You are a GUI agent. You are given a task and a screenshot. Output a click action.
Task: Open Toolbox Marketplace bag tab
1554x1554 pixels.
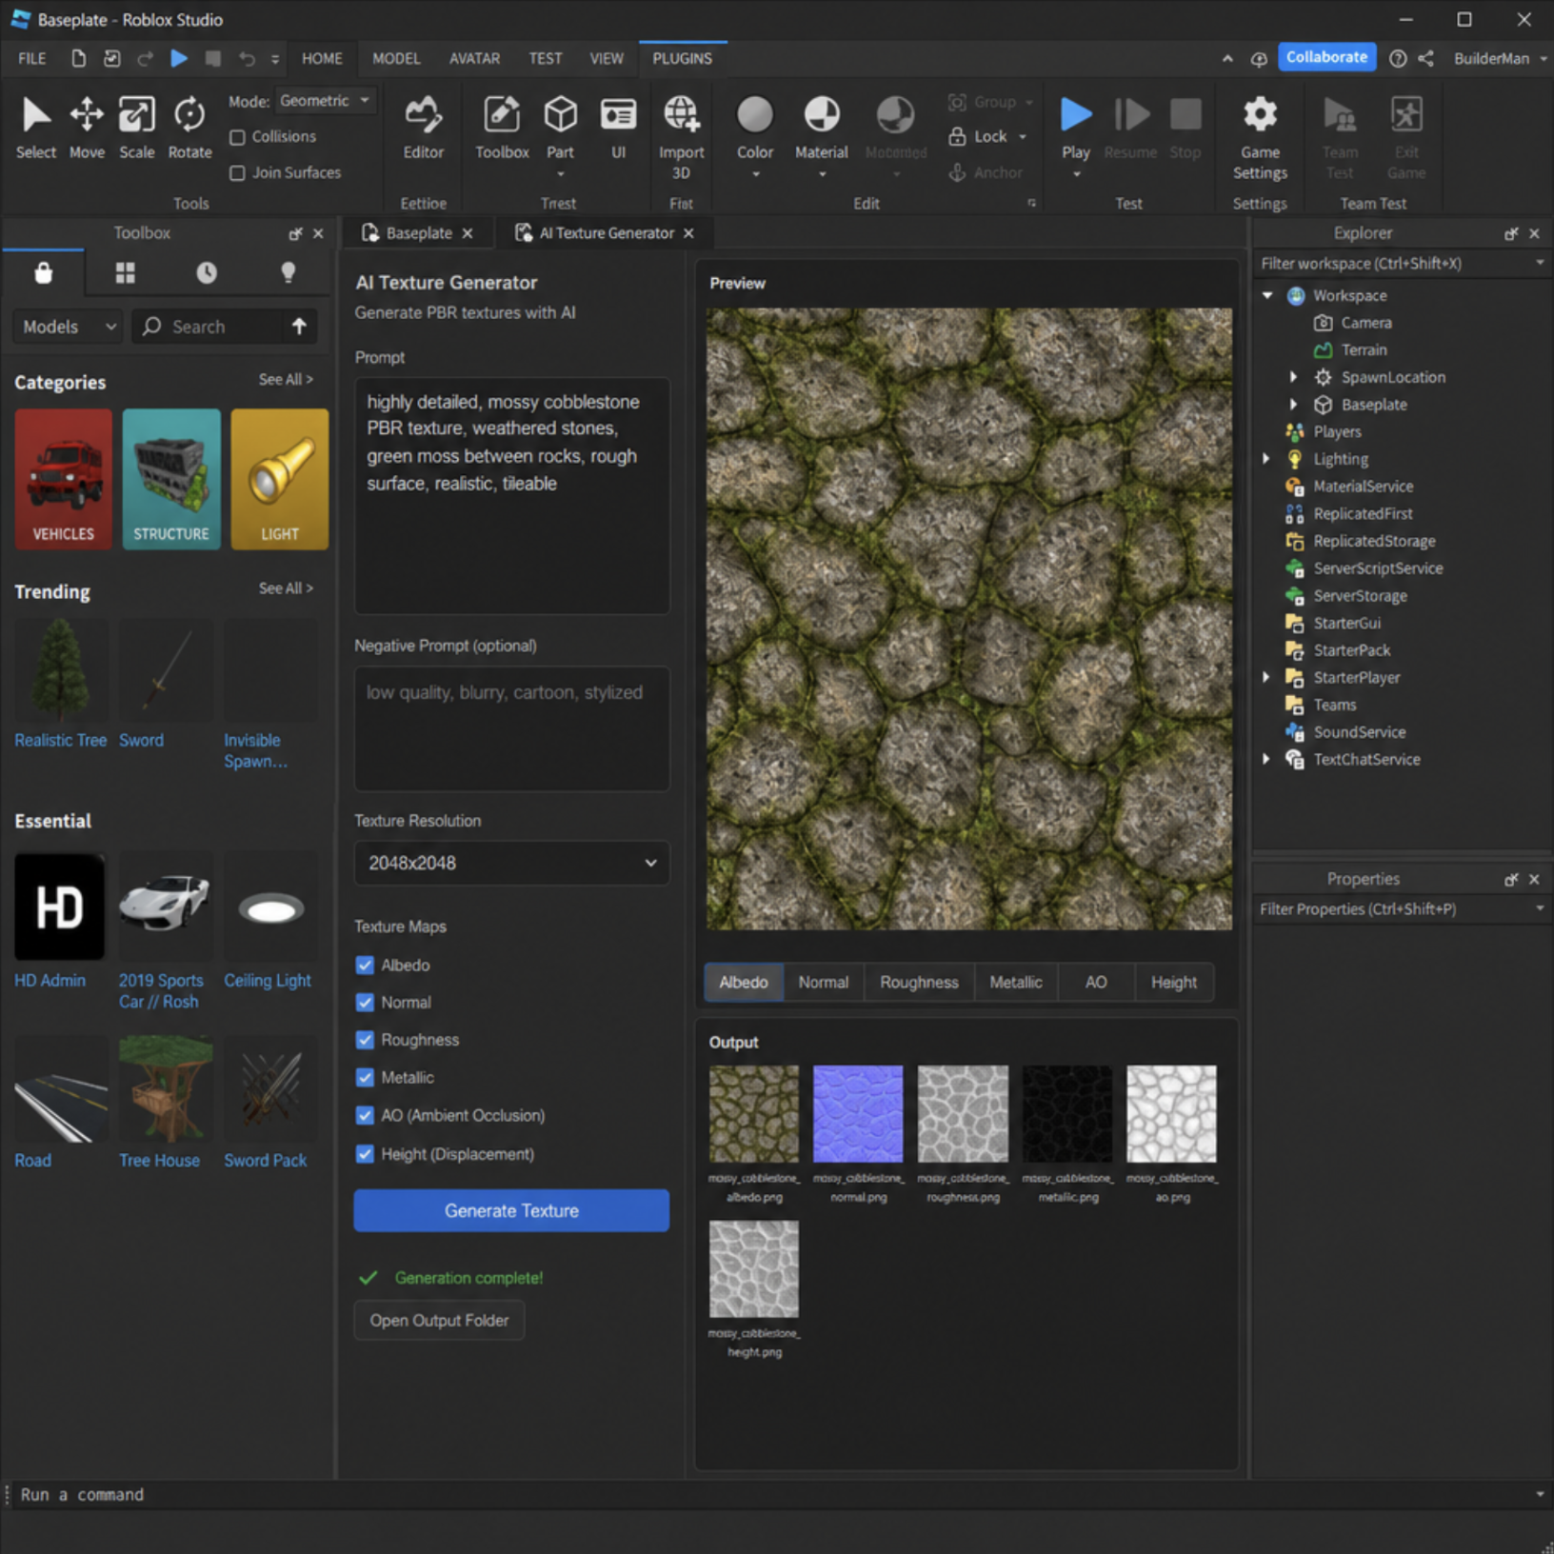pyautogui.click(x=43, y=273)
